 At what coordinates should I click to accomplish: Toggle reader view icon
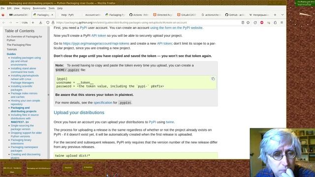point(243,23)
